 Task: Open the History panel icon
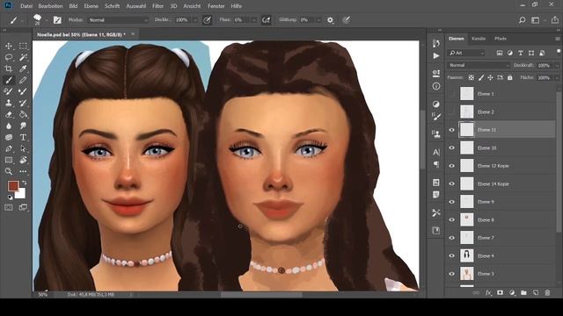[x=436, y=43]
